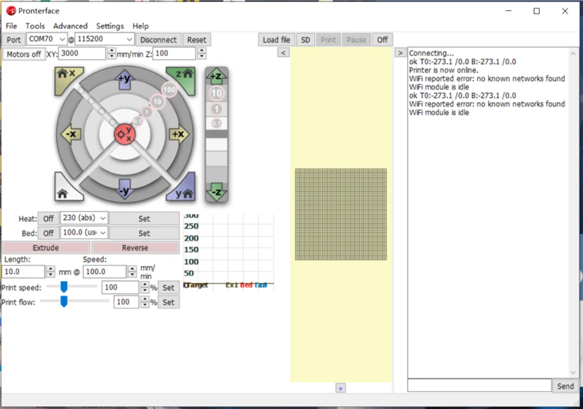This screenshot has height=409, width=583.
Task: Toggle the Heat Off button
Action: coord(48,219)
